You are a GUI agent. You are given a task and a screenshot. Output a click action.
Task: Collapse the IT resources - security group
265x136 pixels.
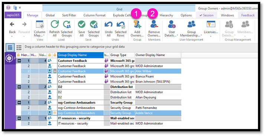pyautogui.click(x=19, y=118)
